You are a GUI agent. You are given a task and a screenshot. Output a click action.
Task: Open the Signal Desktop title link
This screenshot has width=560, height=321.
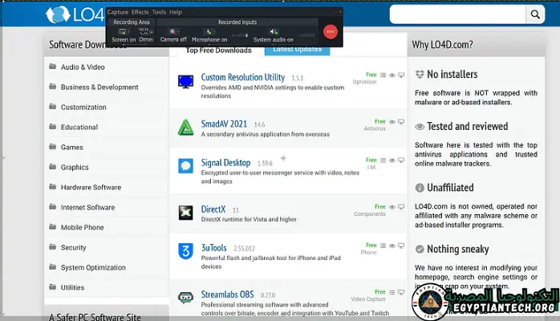pos(225,163)
